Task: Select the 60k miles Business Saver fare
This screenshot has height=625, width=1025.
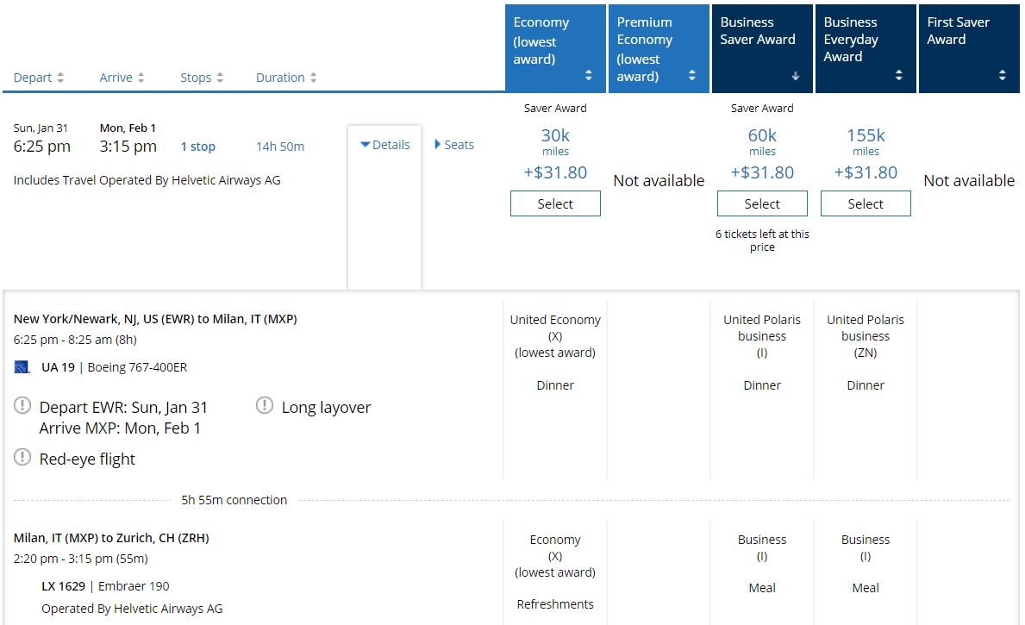Action: click(x=762, y=204)
